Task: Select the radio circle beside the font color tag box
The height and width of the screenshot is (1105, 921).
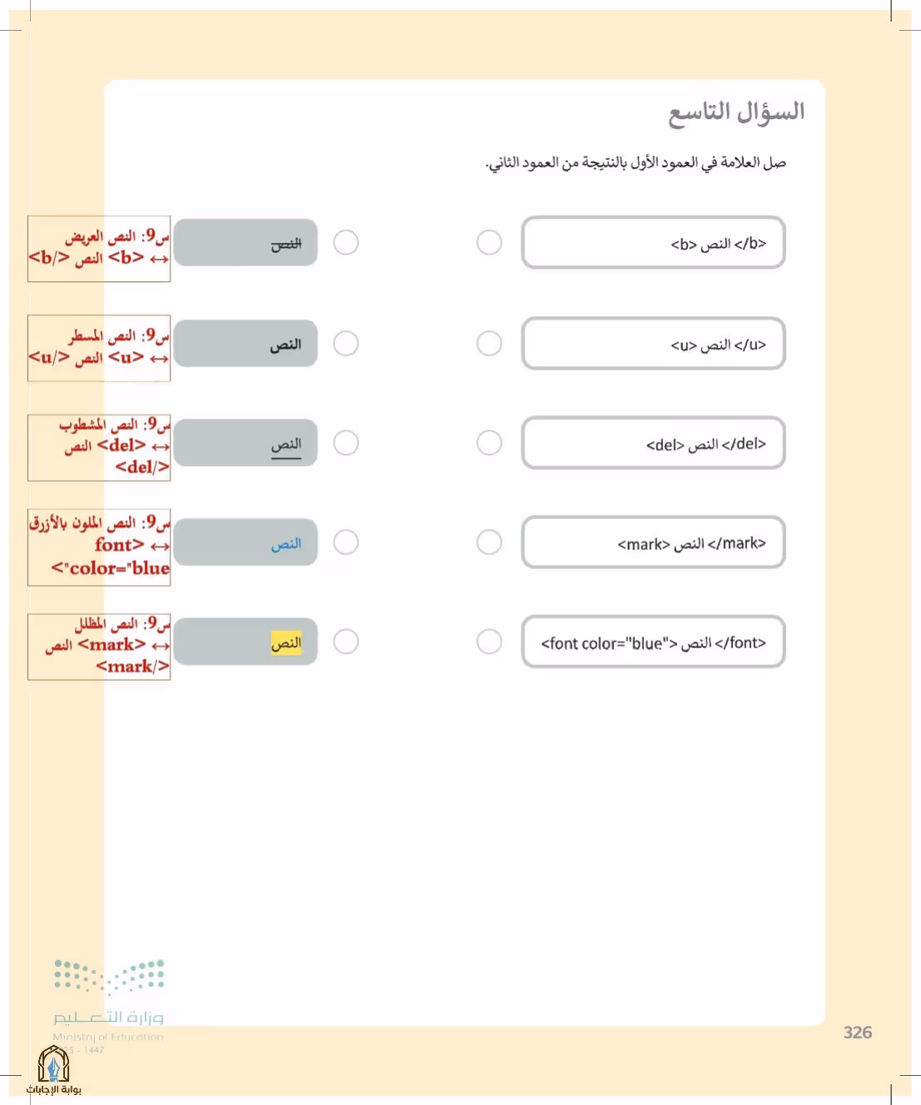Action: (x=489, y=642)
